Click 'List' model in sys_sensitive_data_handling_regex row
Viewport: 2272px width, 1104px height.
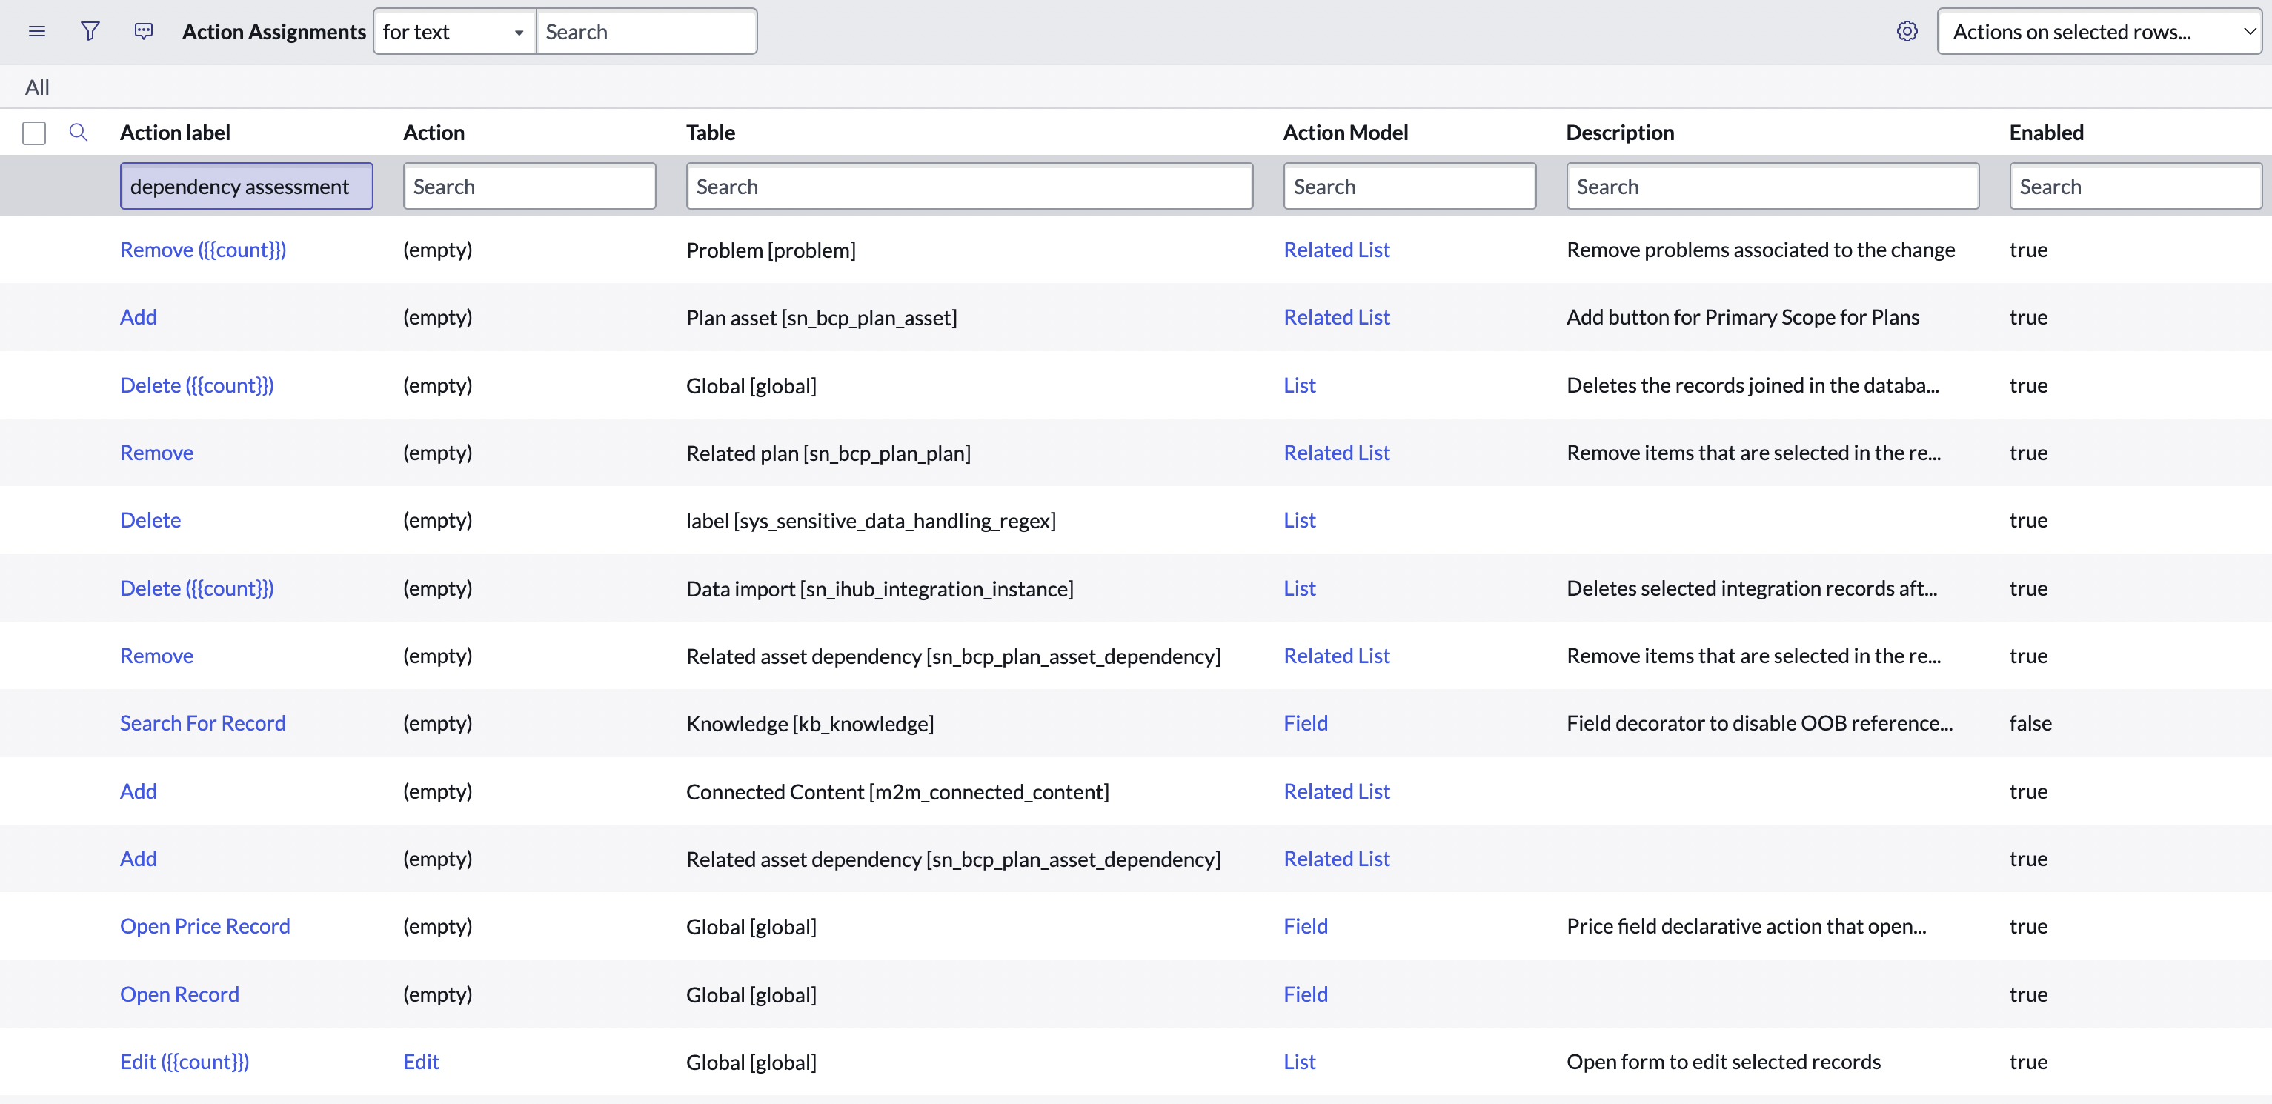click(1299, 520)
